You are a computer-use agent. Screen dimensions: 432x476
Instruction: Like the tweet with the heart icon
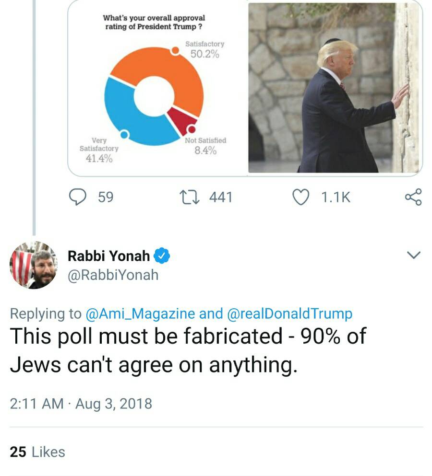pyautogui.click(x=301, y=197)
